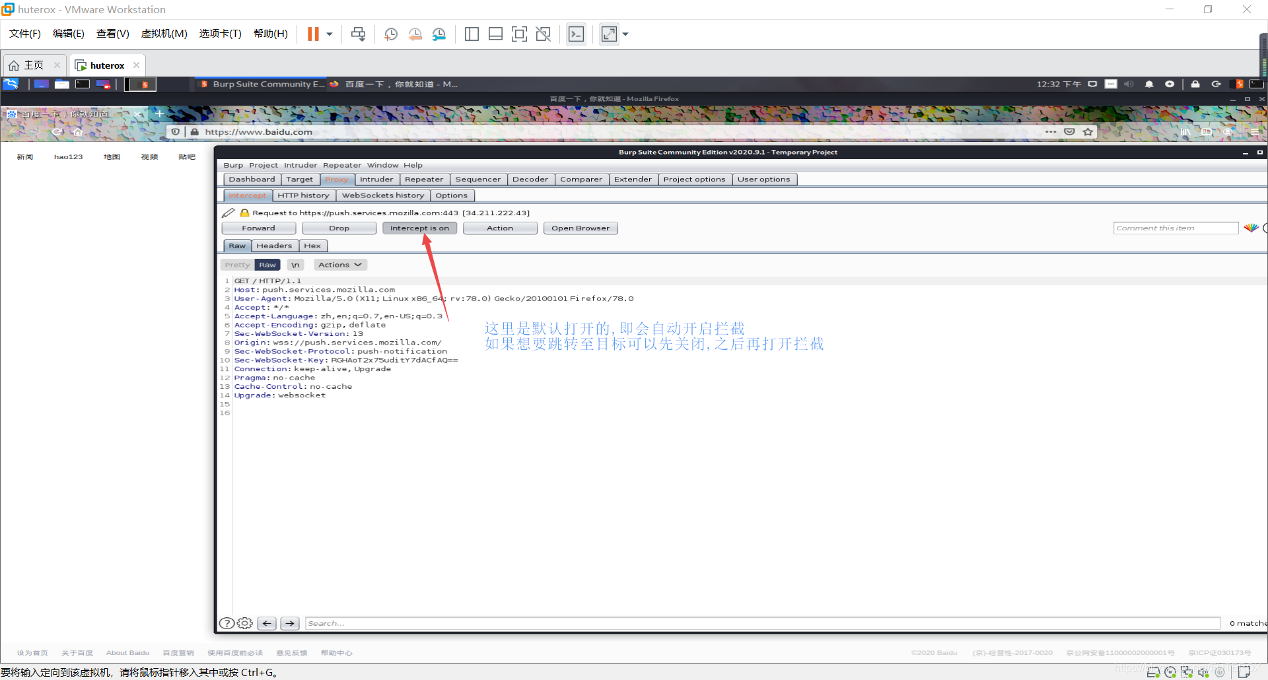The width and height of the screenshot is (1268, 680).
Task: Toggle the thumbnail bar layout icon
Action: [495, 34]
